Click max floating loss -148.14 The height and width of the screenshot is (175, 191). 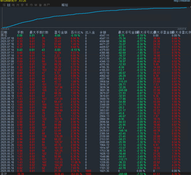click(x=122, y=131)
